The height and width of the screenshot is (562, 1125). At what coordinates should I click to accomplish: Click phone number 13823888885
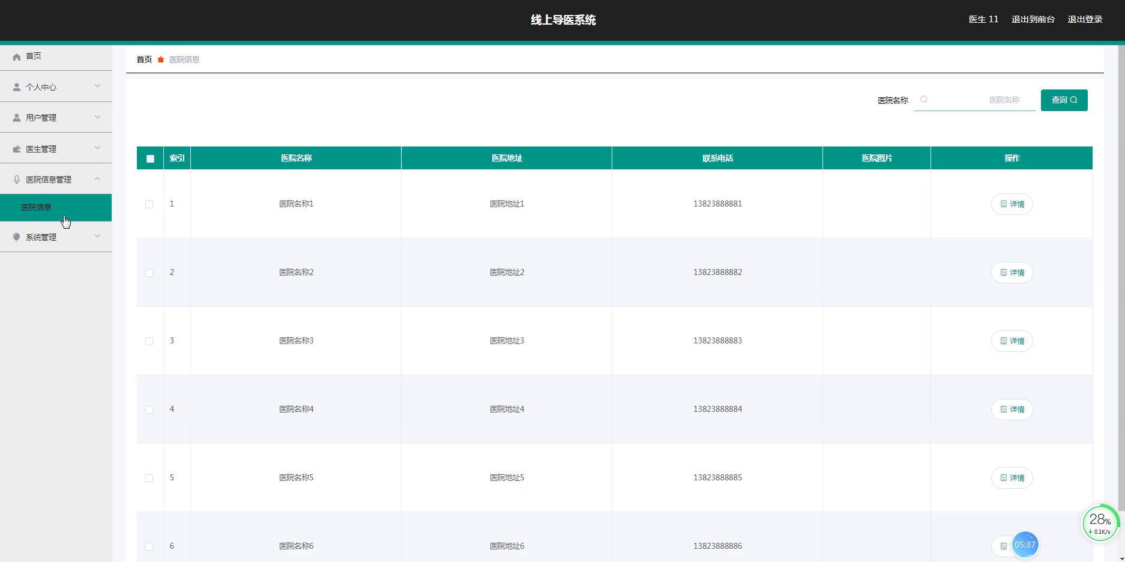(717, 477)
